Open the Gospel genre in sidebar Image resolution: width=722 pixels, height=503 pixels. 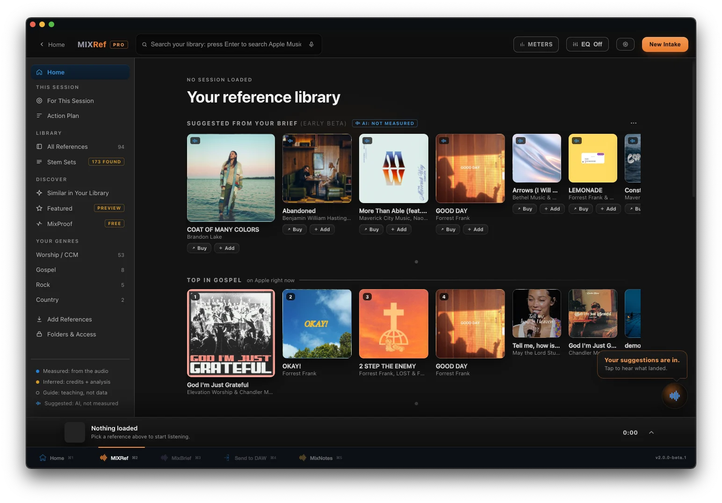tap(80, 270)
